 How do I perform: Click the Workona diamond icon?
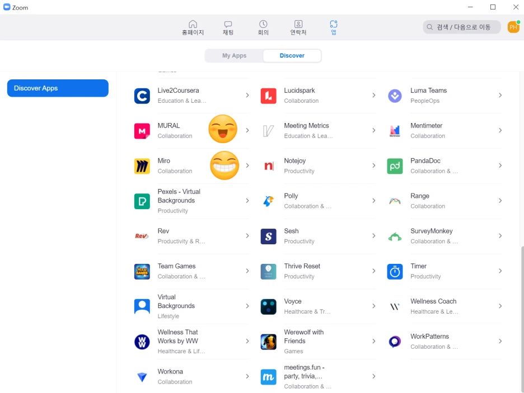142,377
